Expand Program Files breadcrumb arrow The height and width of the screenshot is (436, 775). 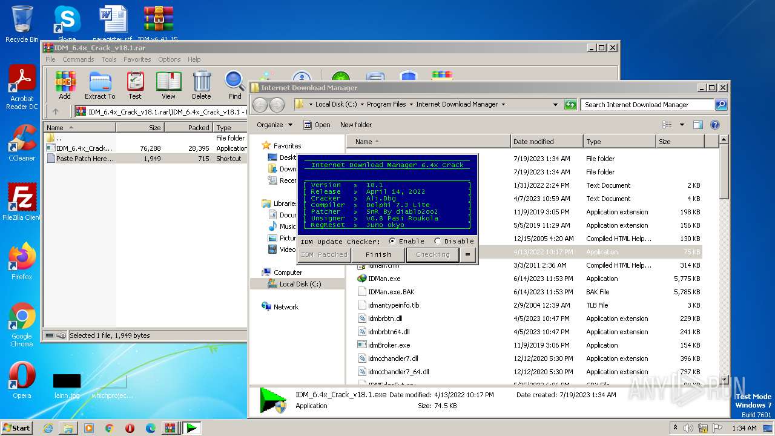coord(411,105)
